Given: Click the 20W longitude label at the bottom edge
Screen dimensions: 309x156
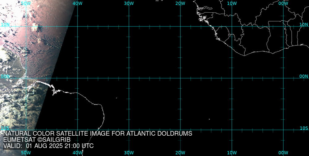Looking at the screenshot, I should 180,153.
